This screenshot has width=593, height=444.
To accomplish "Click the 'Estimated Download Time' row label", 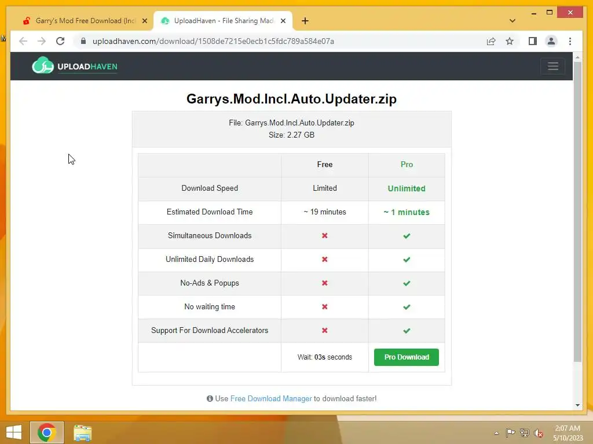I will pyautogui.click(x=210, y=212).
